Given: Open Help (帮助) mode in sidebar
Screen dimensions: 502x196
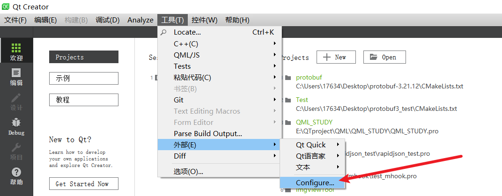Looking at the screenshot, I should click(x=16, y=176).
